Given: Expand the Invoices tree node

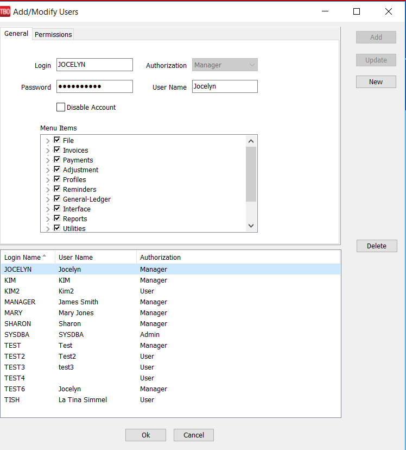Looking at the screenshot, I should point(48,151).
